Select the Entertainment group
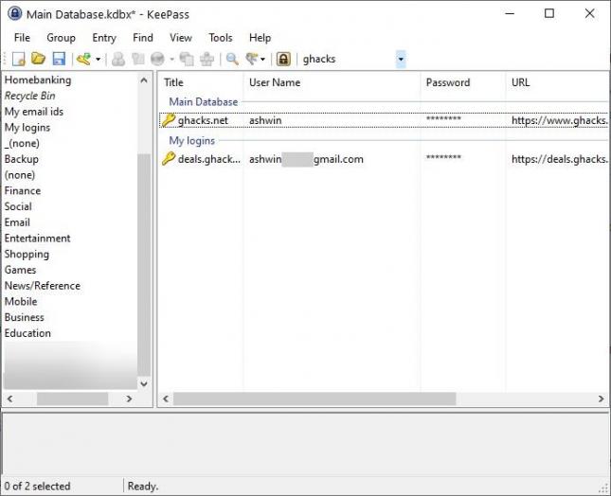This screenshot has height=496, width=611. pyautogui.click(x=37, y=239)
